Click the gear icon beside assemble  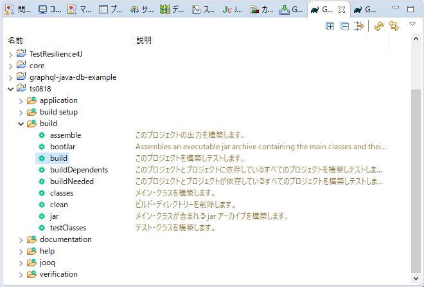tap(42, 135)
